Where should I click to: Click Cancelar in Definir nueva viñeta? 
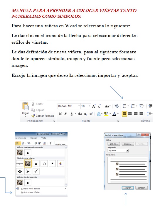141,188
